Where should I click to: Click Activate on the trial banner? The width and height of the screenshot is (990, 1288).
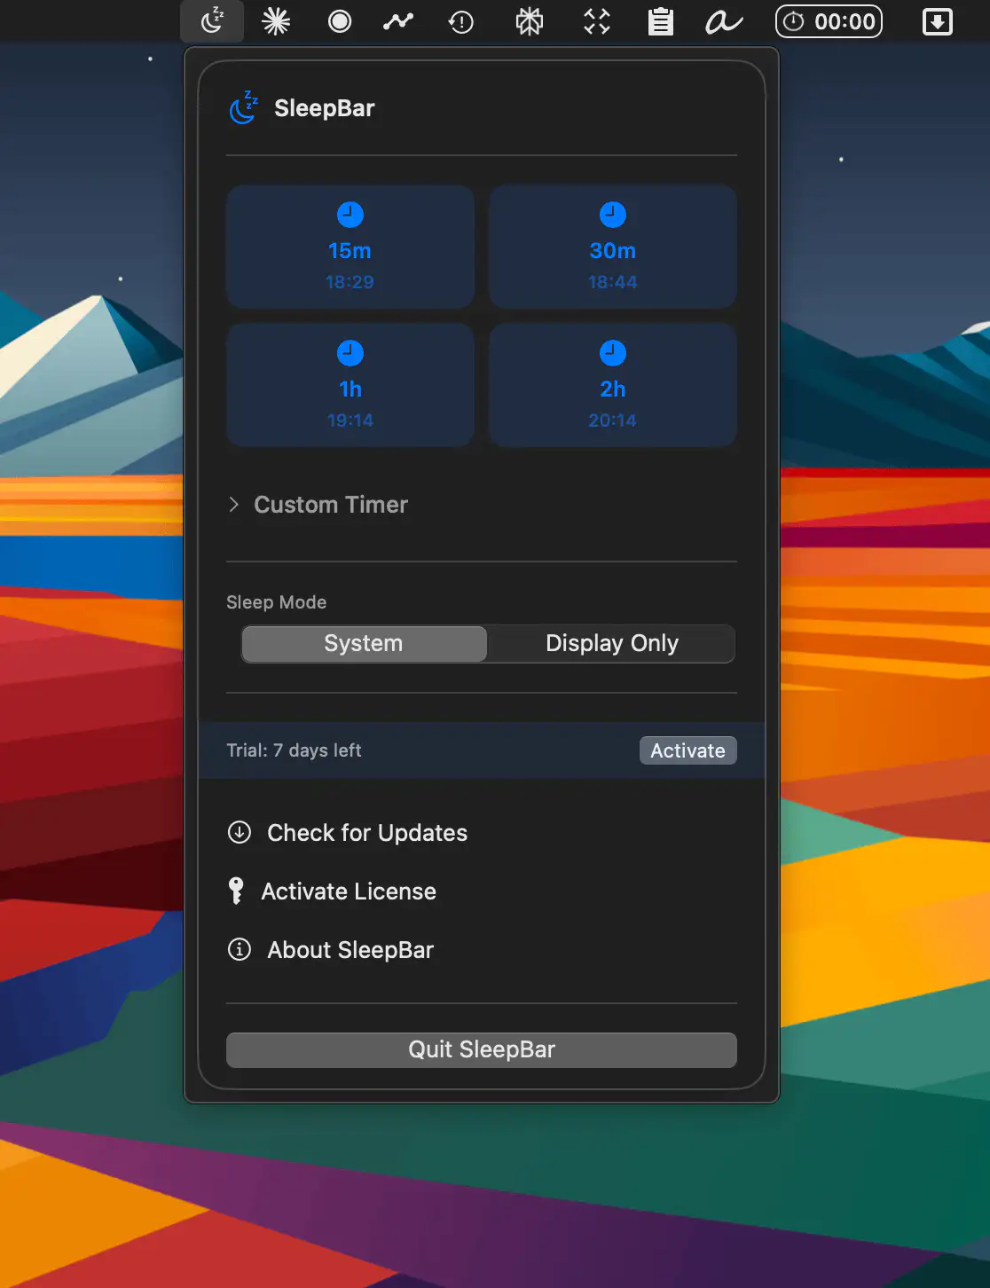tap(687, 750)
